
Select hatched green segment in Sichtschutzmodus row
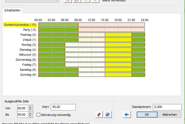click(59, 25)
